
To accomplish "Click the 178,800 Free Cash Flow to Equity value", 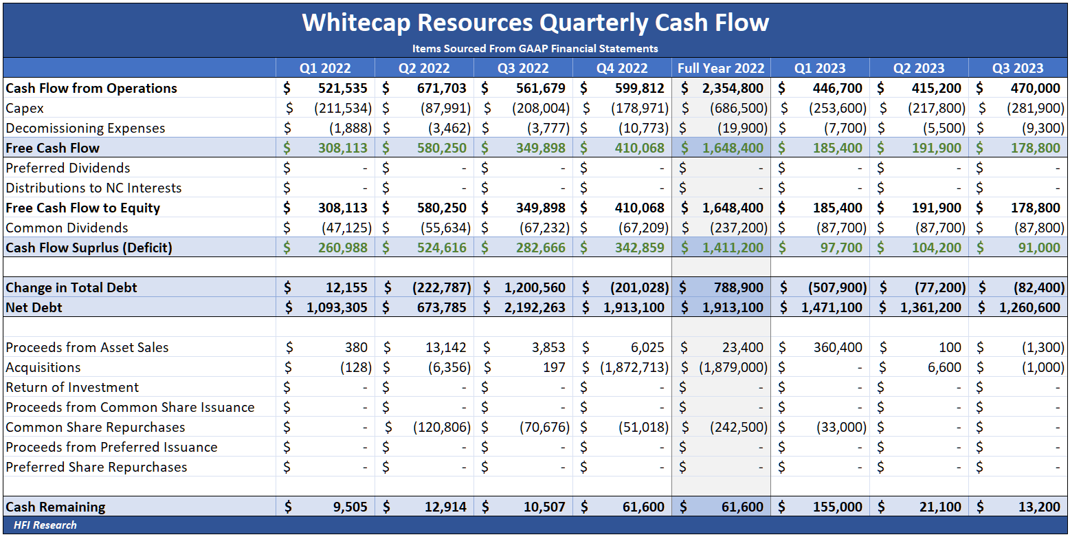I will 1036,208.
